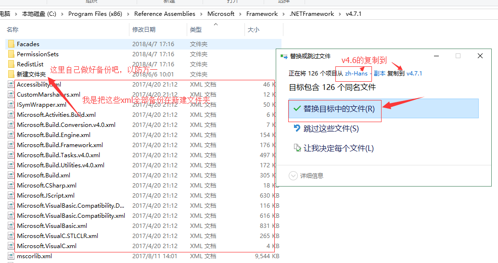
Task: Click the Microsoft.Build.Utilities.v4.0.xml file icon
Action: click(11, 165)
